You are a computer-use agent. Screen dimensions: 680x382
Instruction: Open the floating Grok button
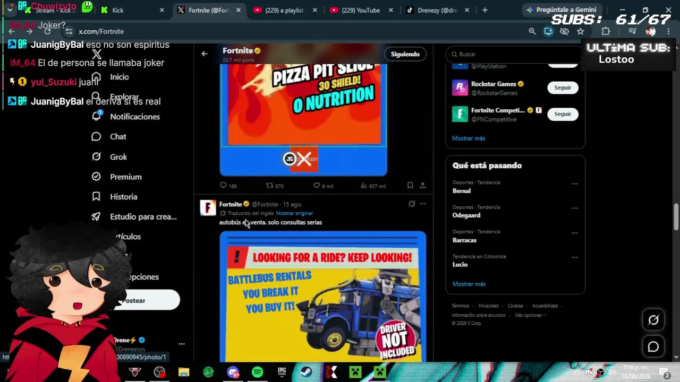click(x=653, y=320)
